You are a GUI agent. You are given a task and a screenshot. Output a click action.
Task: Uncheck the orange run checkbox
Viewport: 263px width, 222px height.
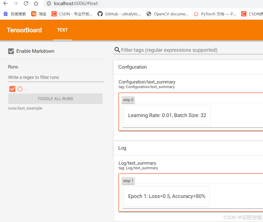(x=13, y=89)
